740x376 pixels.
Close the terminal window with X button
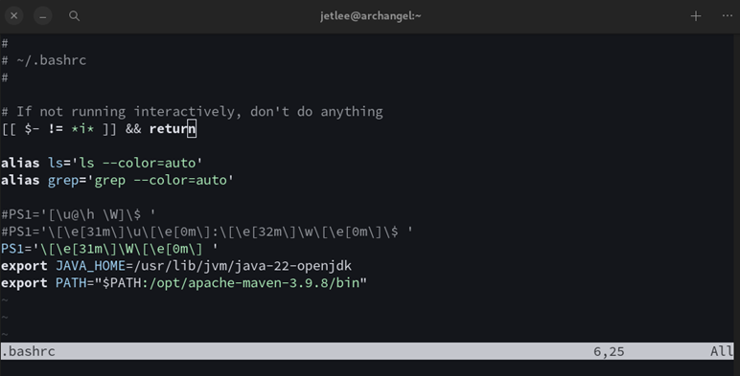[x=14, y=16]
